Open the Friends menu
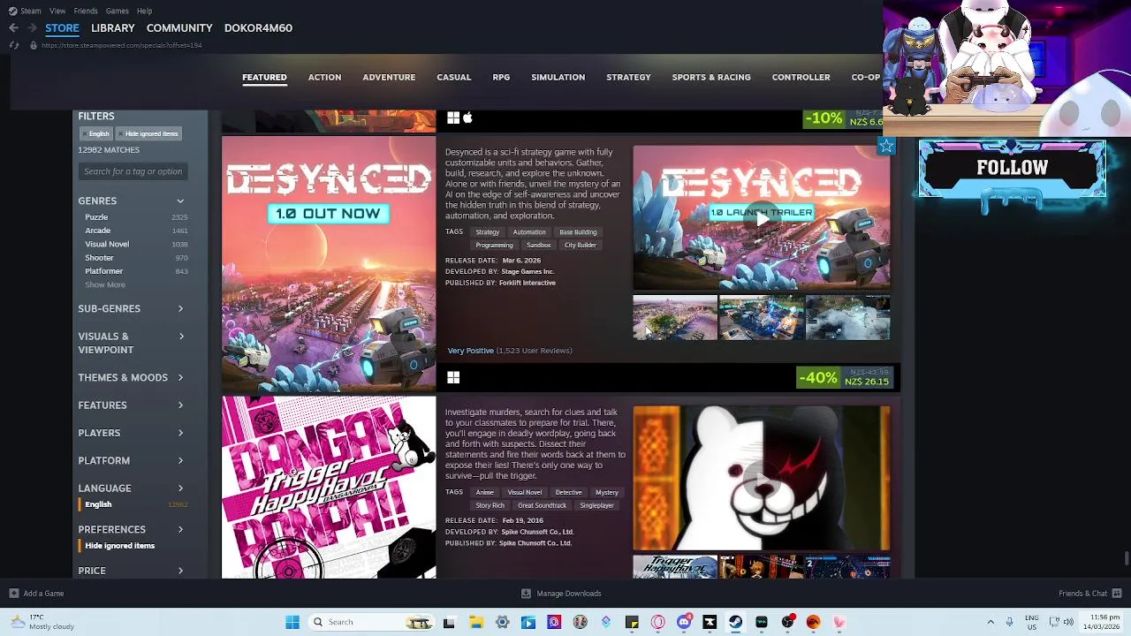 [x=86, y=11]
